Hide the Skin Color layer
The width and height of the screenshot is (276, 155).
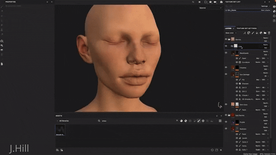tap(226, 104)
